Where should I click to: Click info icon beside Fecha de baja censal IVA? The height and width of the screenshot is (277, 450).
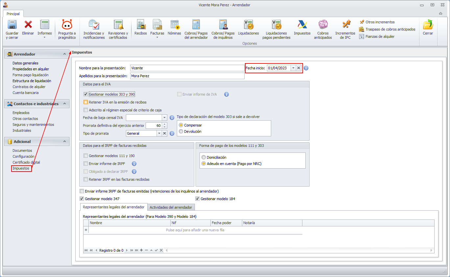172,118
